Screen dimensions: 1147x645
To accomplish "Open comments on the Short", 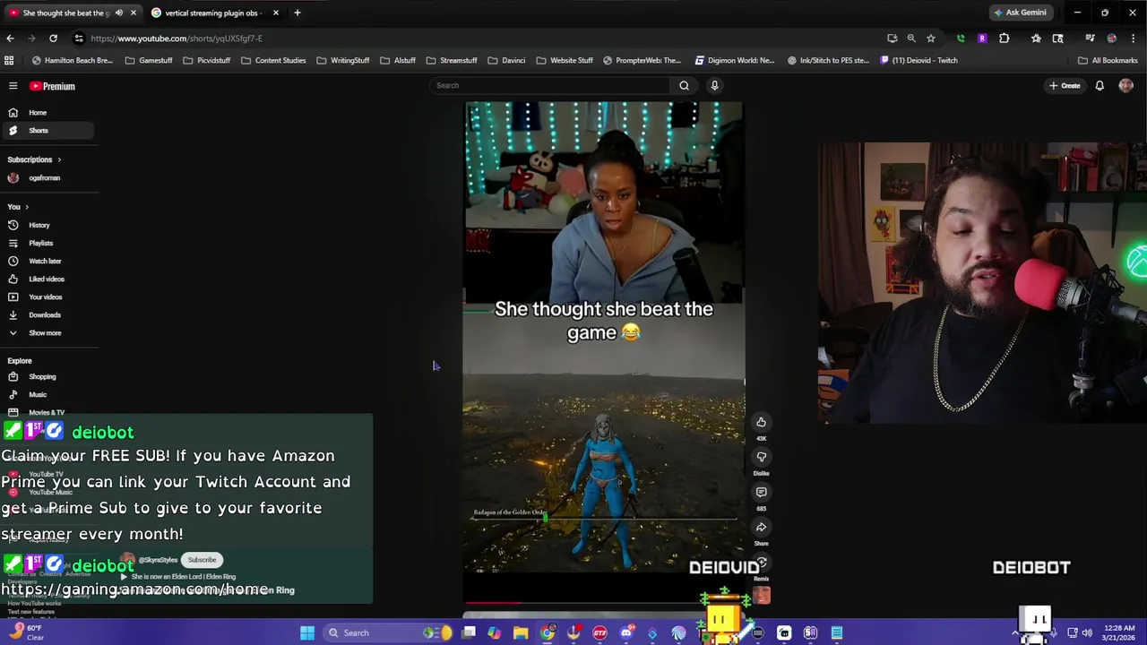I will click(761, 492).
